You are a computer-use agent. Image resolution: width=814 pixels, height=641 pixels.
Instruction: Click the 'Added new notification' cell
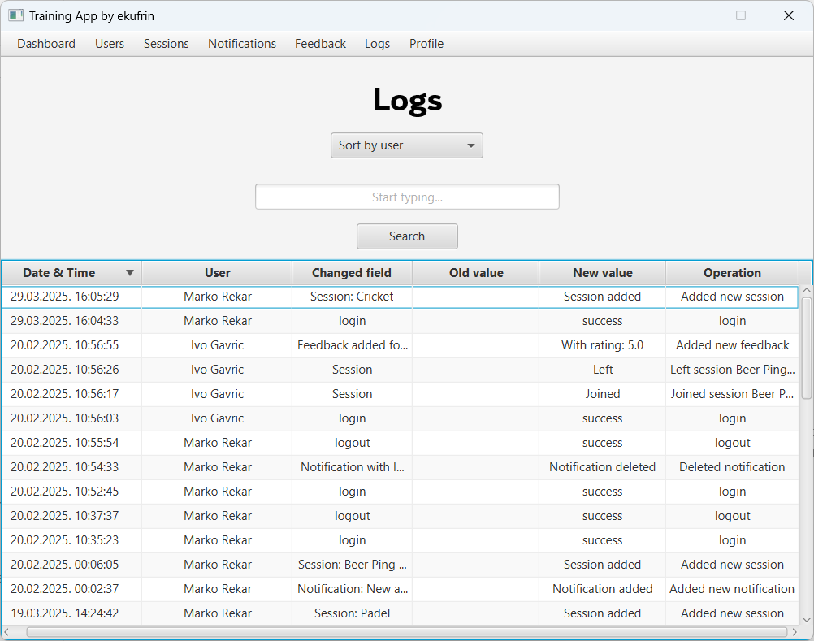(732, 589)
